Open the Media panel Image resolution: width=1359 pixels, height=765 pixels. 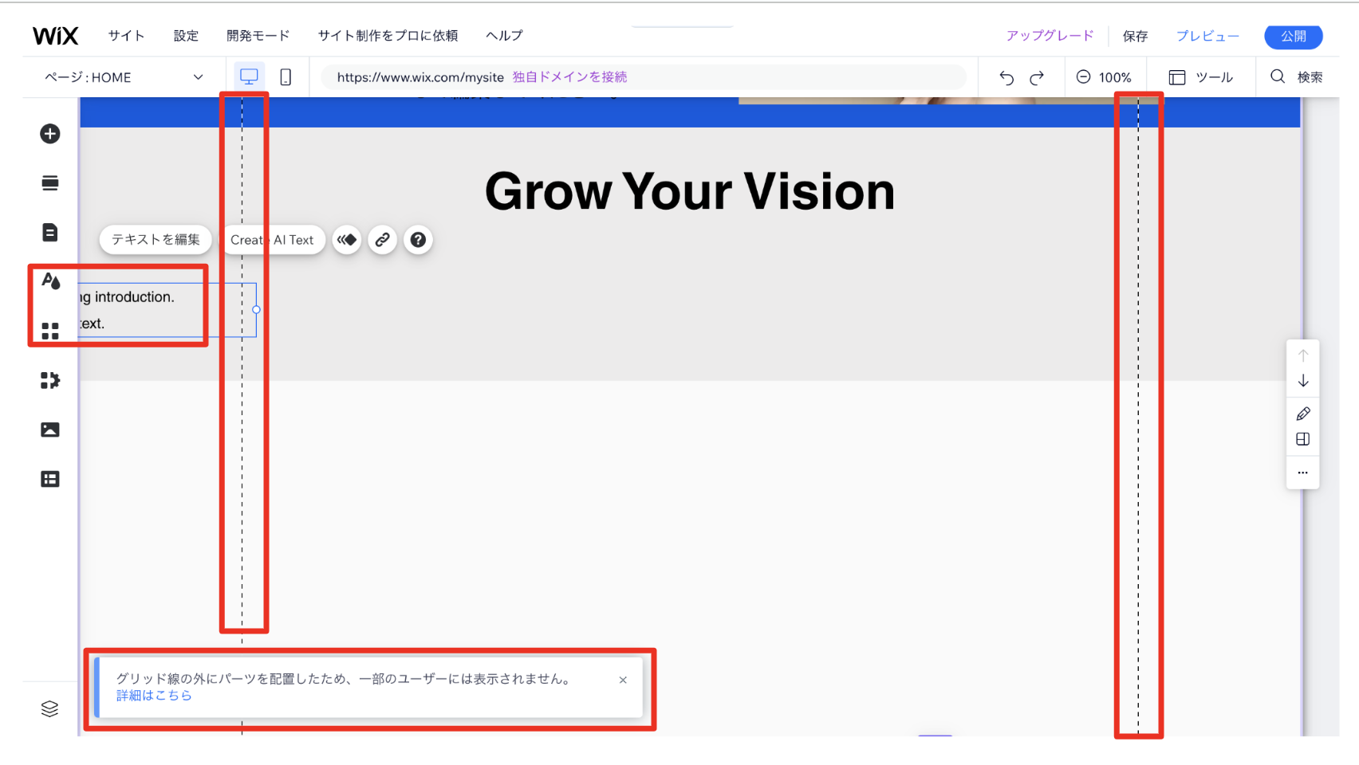(50, 429)
